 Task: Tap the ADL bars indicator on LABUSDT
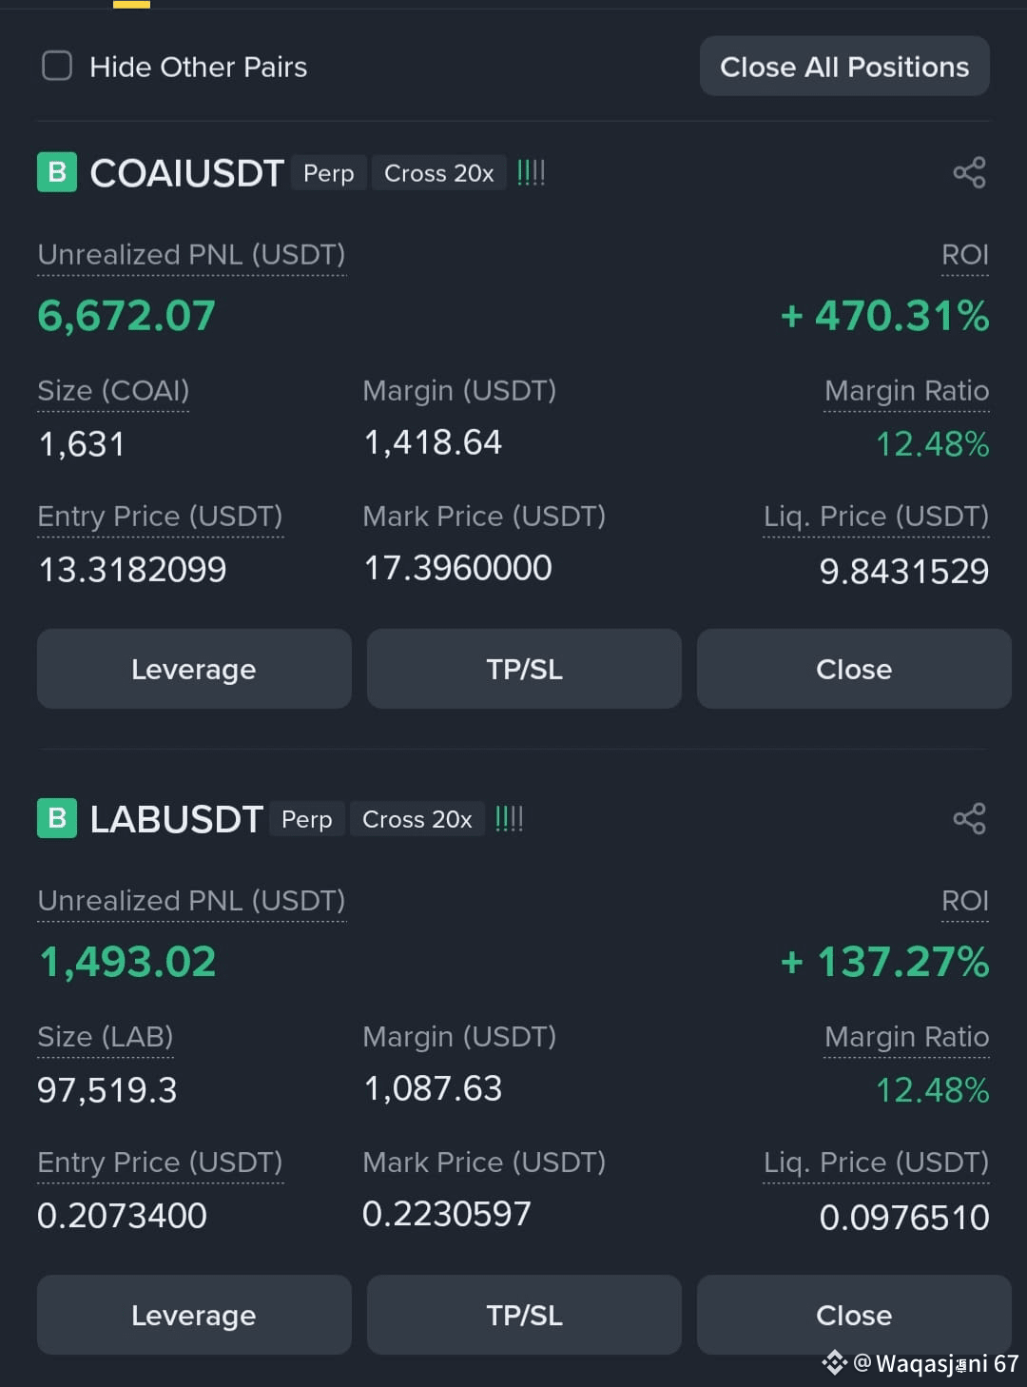tap(509, 818)
